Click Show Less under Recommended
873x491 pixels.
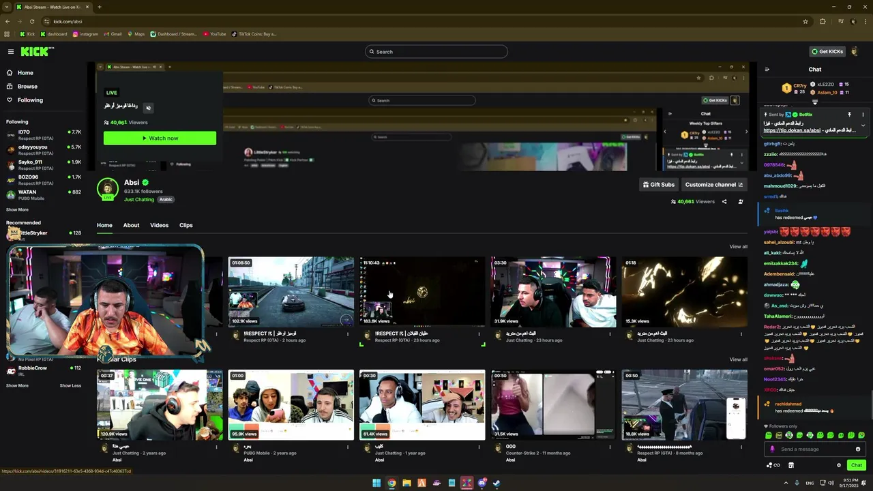tap(70, 385)
